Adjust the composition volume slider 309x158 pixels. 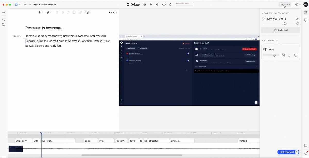click(x=278, y=23)
